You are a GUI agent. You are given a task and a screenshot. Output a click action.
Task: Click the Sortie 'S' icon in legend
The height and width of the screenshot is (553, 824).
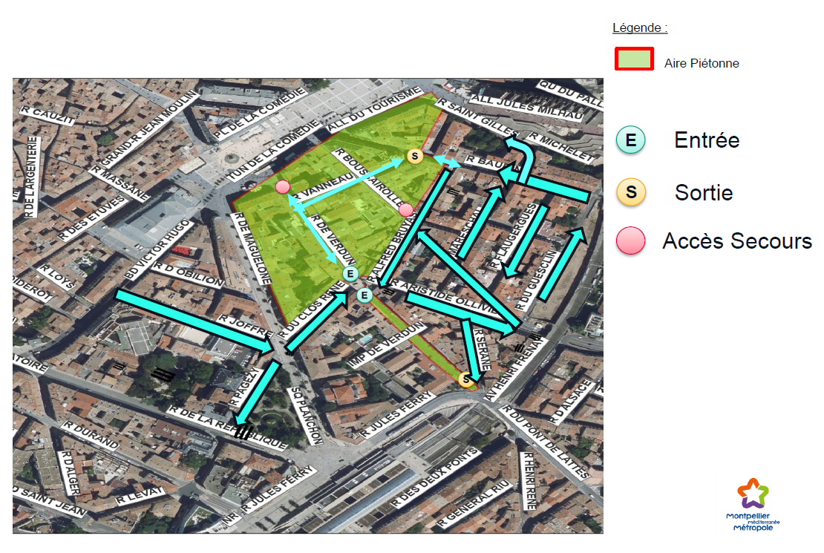click(x=631, y=192)
